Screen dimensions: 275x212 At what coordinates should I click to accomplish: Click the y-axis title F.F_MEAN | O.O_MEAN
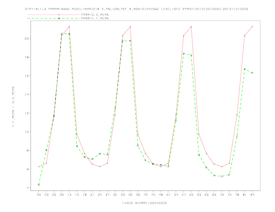pos(13,107)
